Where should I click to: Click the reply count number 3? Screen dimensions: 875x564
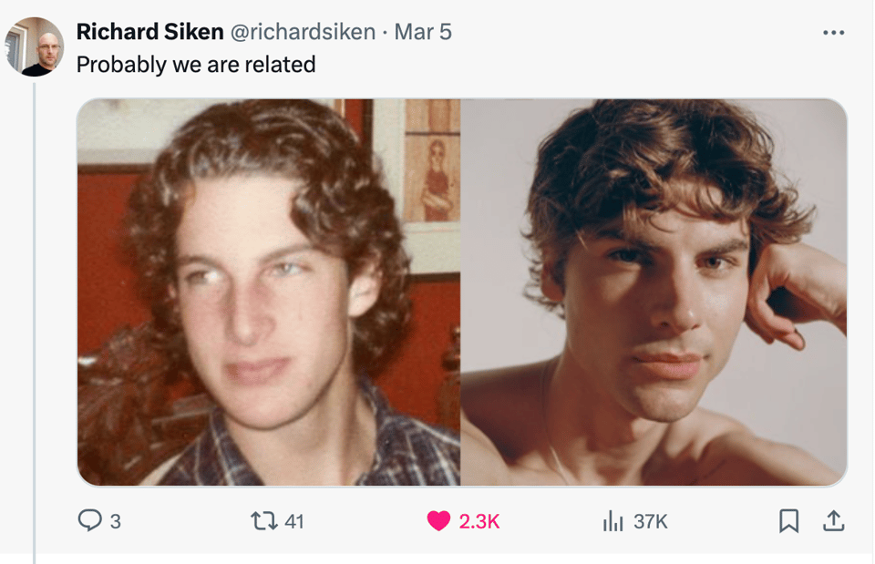coord(115,521)
